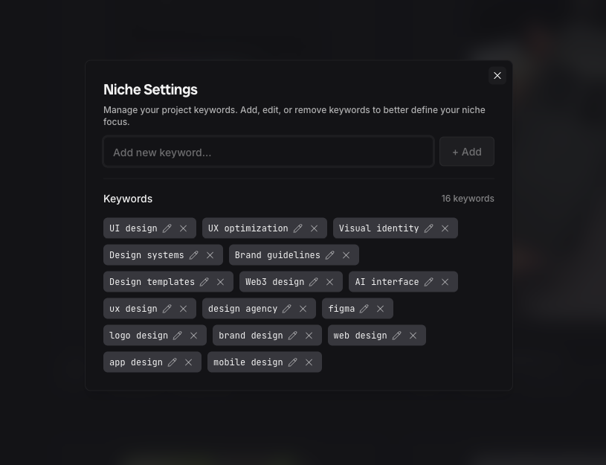Remove the web design keyword
This screenshot has height=465, width=606.
point(413,336)
